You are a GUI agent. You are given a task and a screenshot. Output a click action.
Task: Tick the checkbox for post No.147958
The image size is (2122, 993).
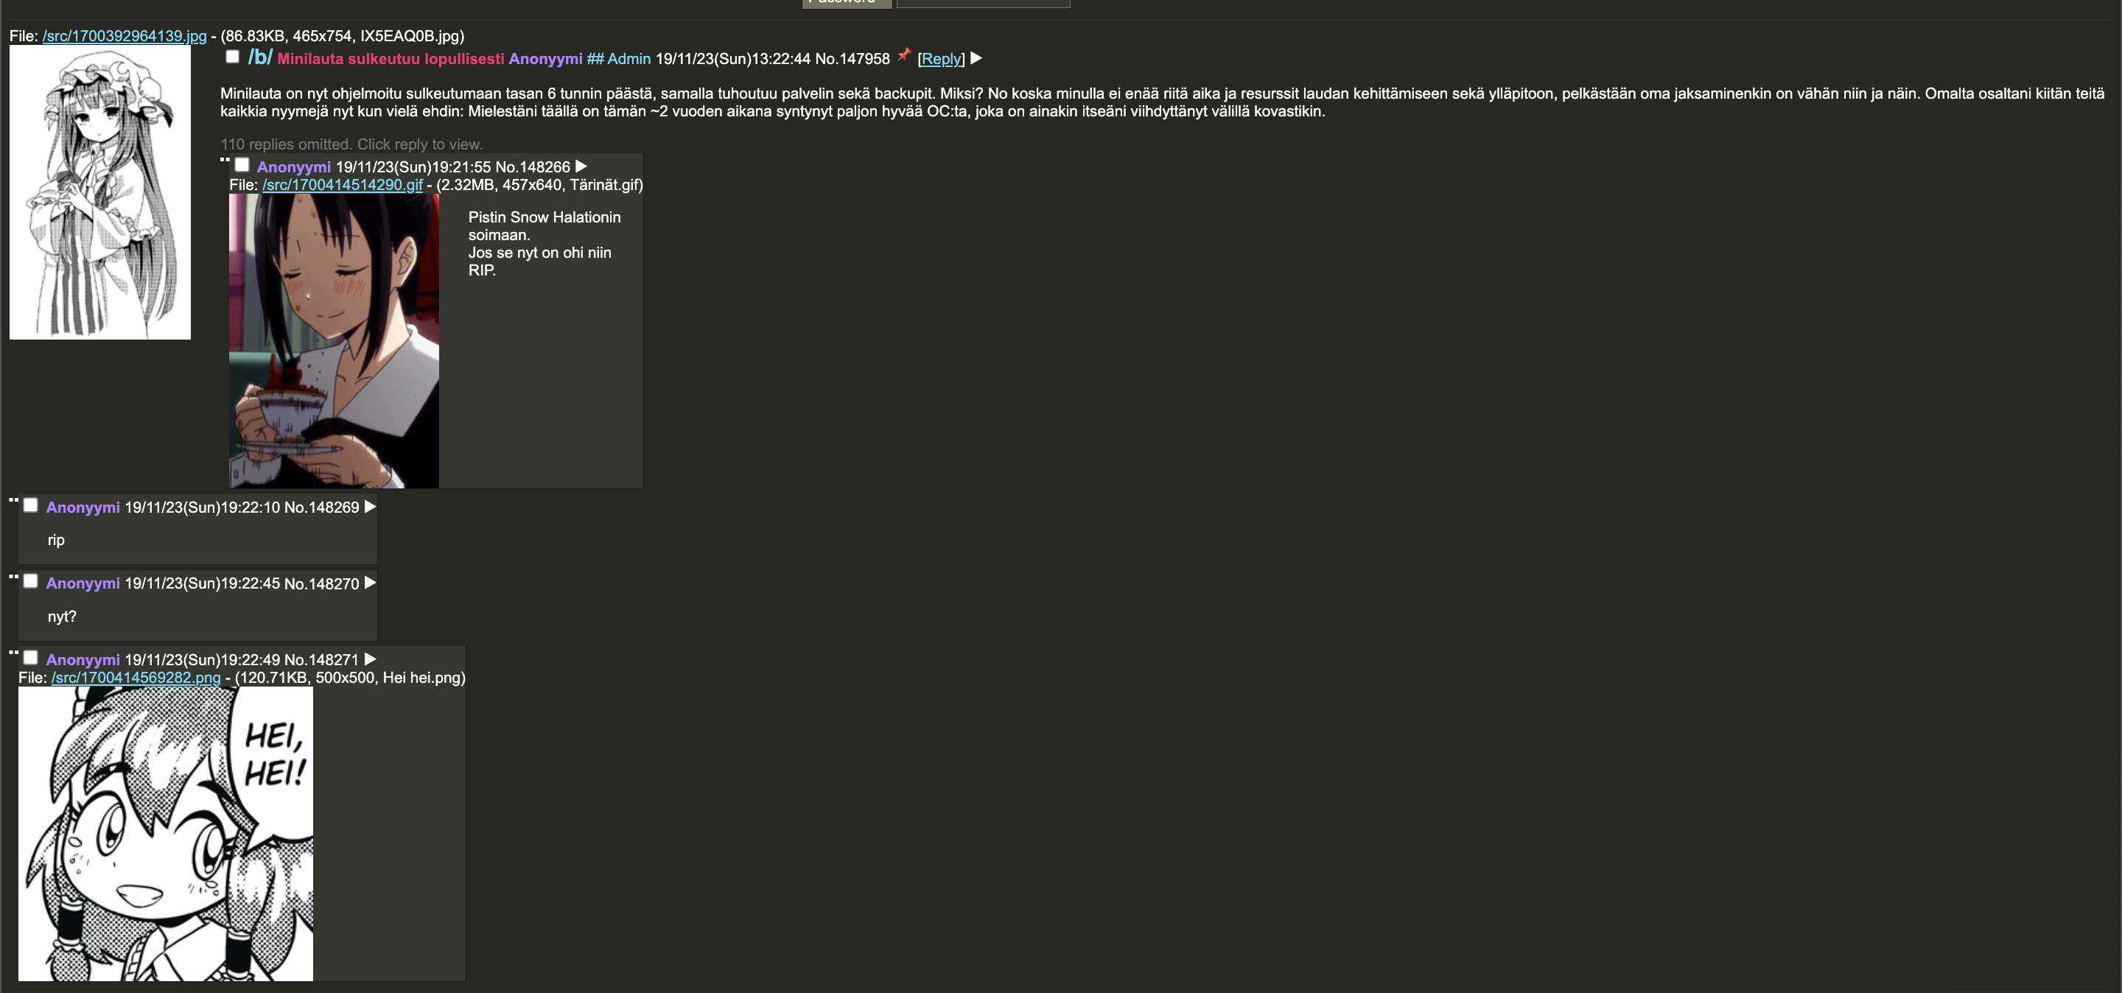[x=232, y=57]
